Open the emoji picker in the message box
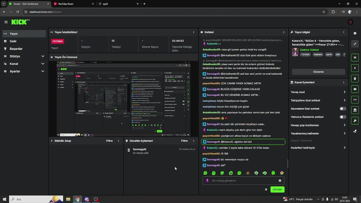Image resolution: width=361 pixels, height=203 pixels. point(280,181)
